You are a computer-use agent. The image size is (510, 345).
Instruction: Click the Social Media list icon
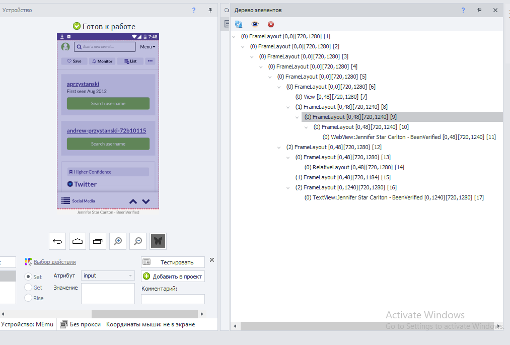click(66, 200)
